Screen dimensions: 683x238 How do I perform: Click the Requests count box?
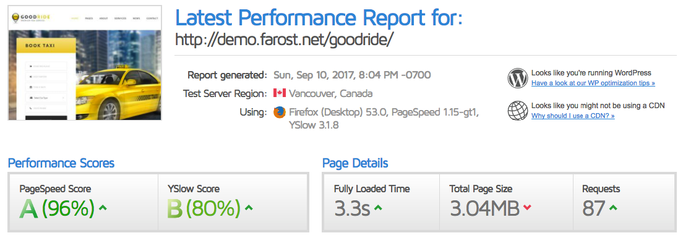tap(624, 202)
